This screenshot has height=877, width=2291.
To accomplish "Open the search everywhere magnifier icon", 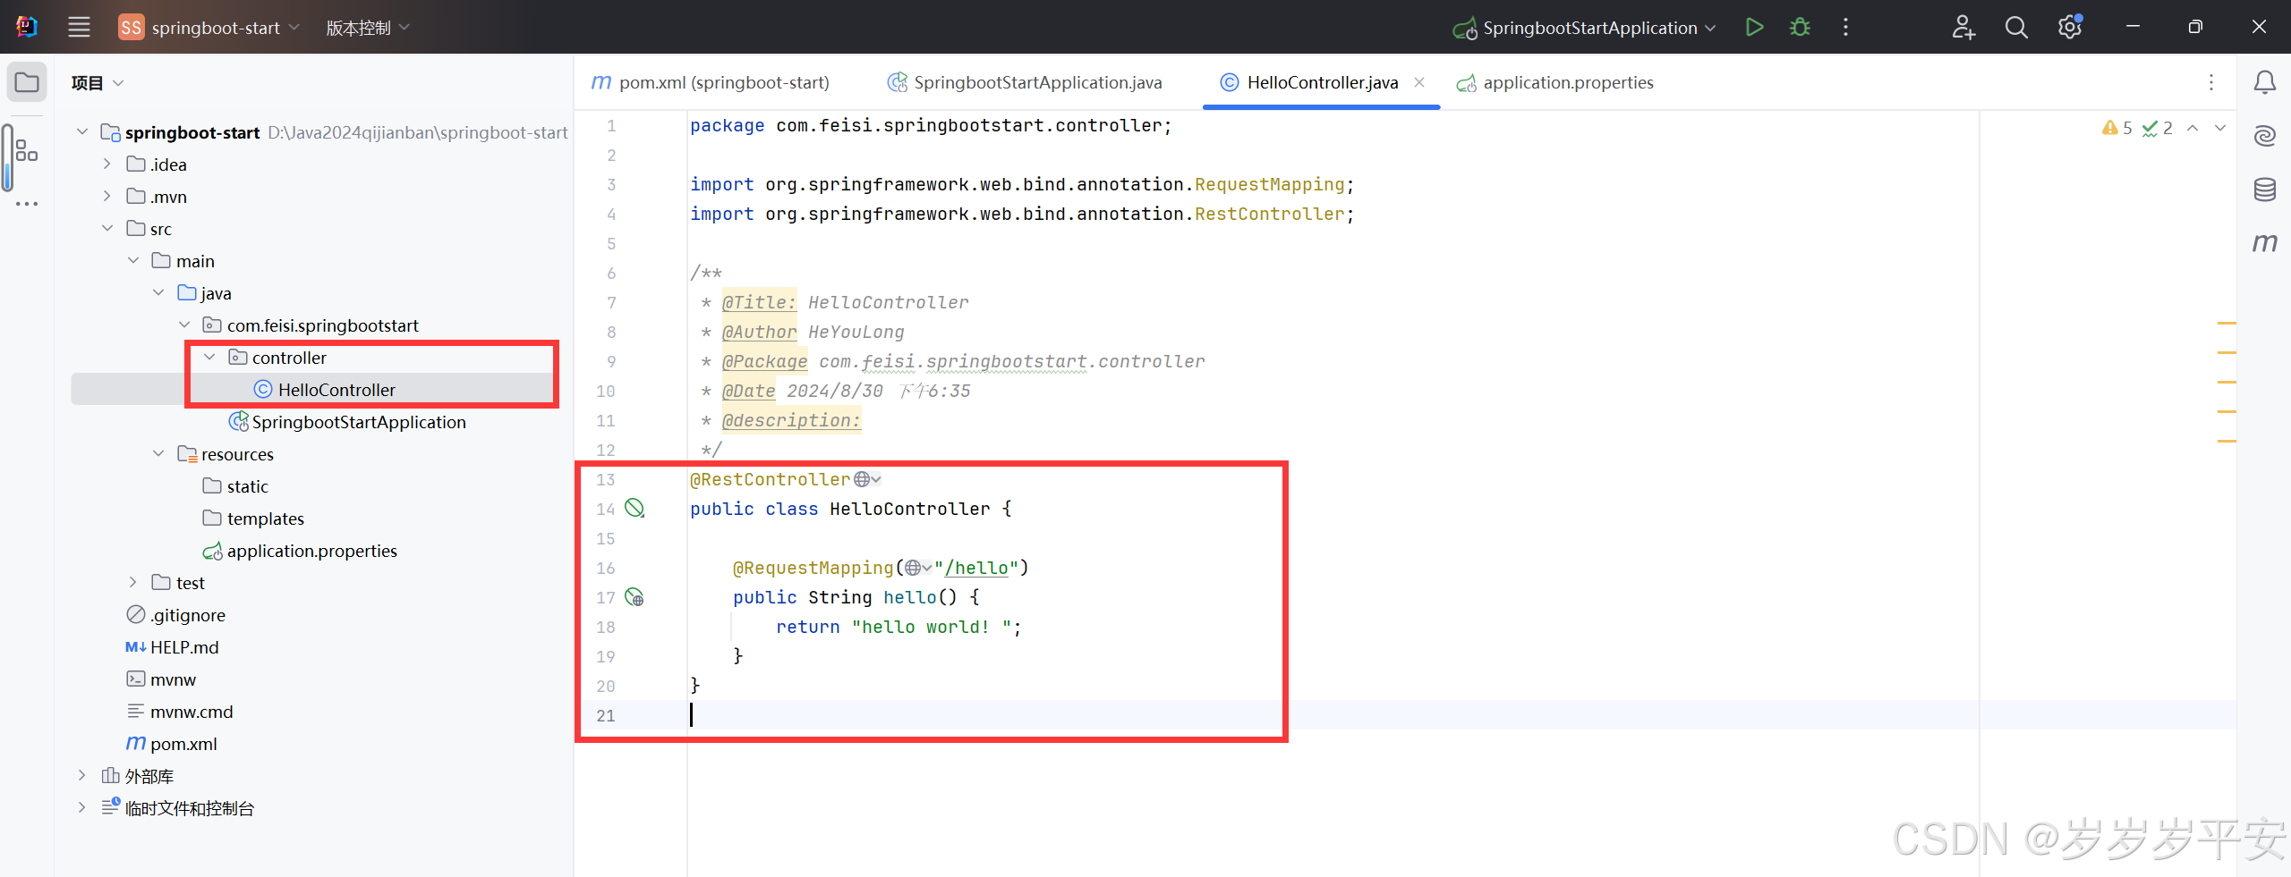I will (2015, 28).
